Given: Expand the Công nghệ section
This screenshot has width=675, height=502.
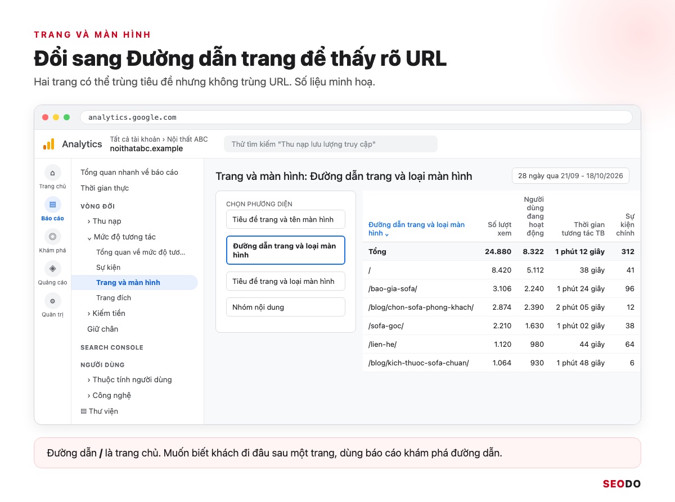Looking at the screenshot, I should pyautogui.click(x=109, y=395).
